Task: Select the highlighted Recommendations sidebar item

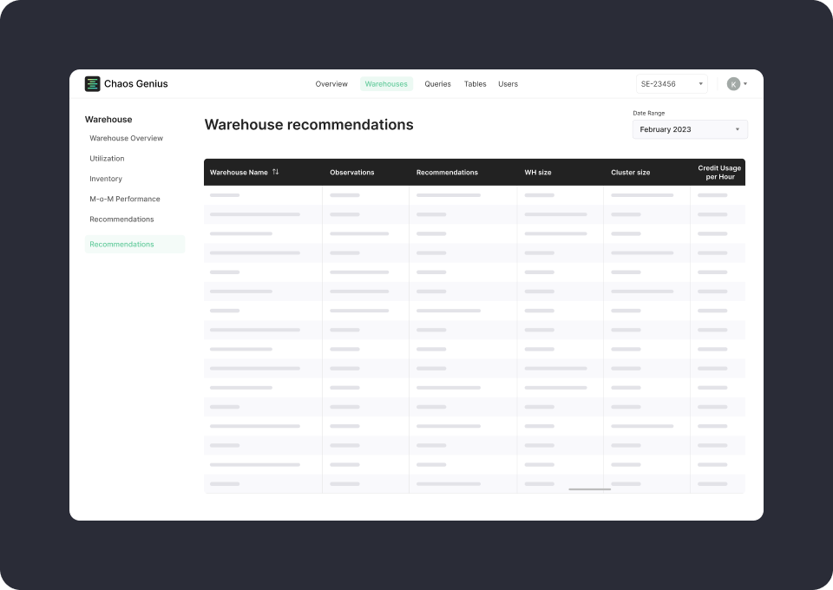Action: (x=121, y=244)
